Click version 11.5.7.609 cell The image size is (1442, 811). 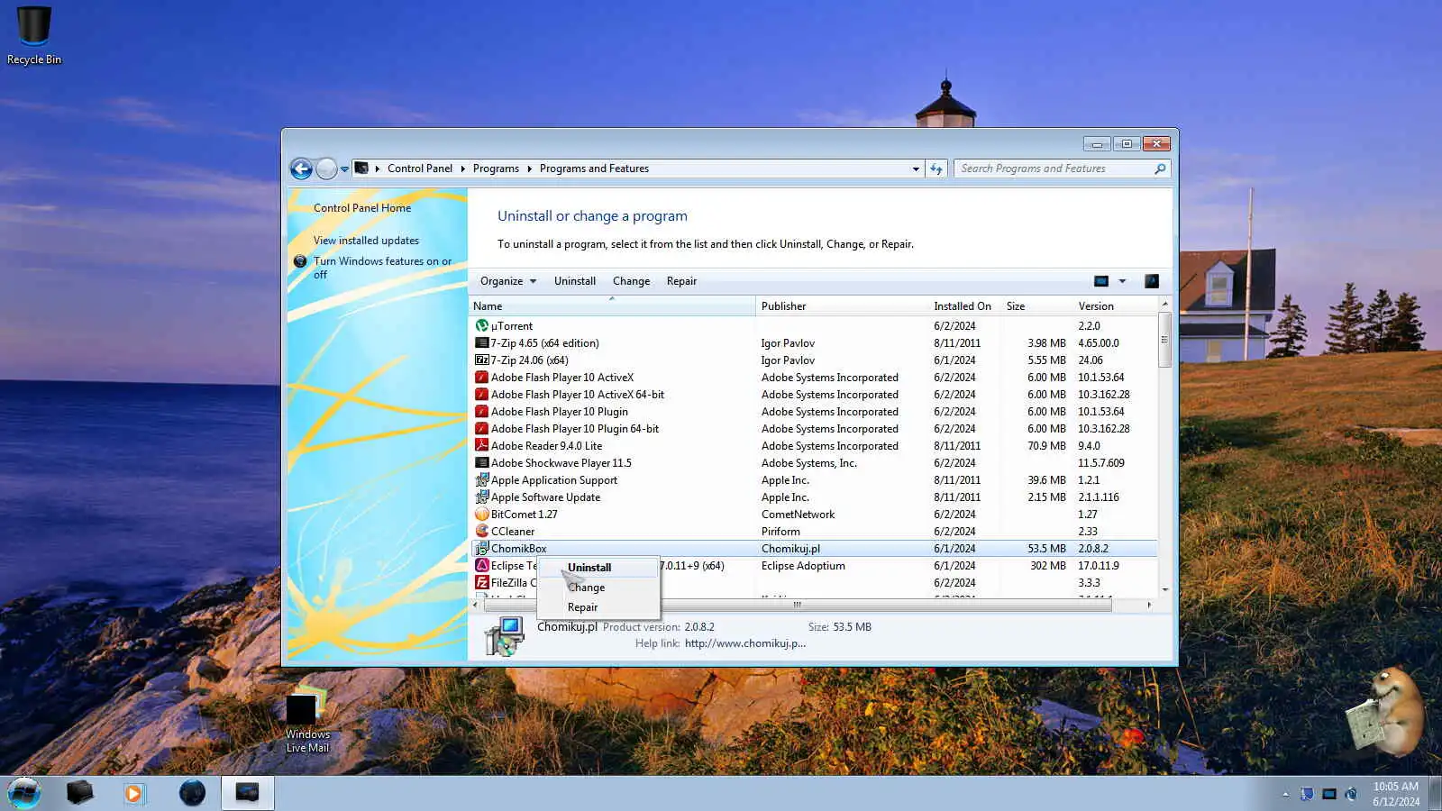point(1101,463)
